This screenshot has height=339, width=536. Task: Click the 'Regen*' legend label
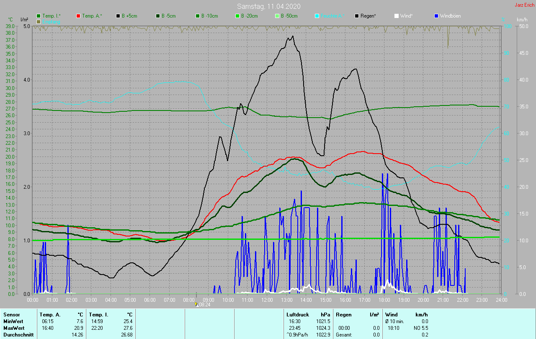[368, 16]
